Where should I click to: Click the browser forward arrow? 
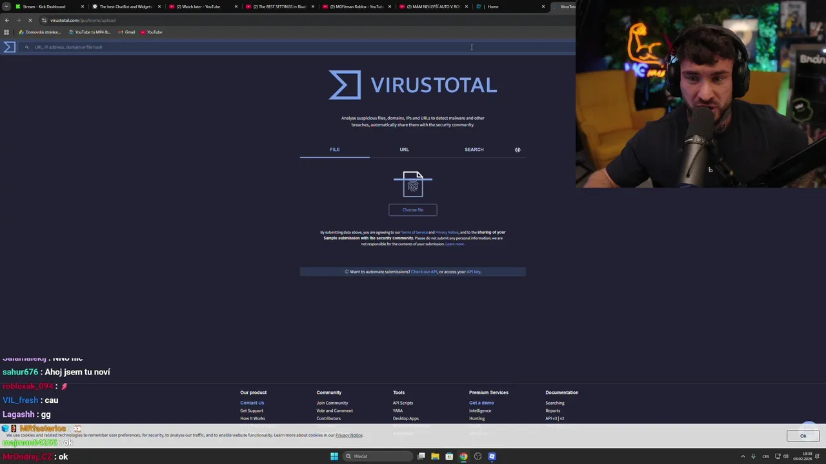pos(18,20)
